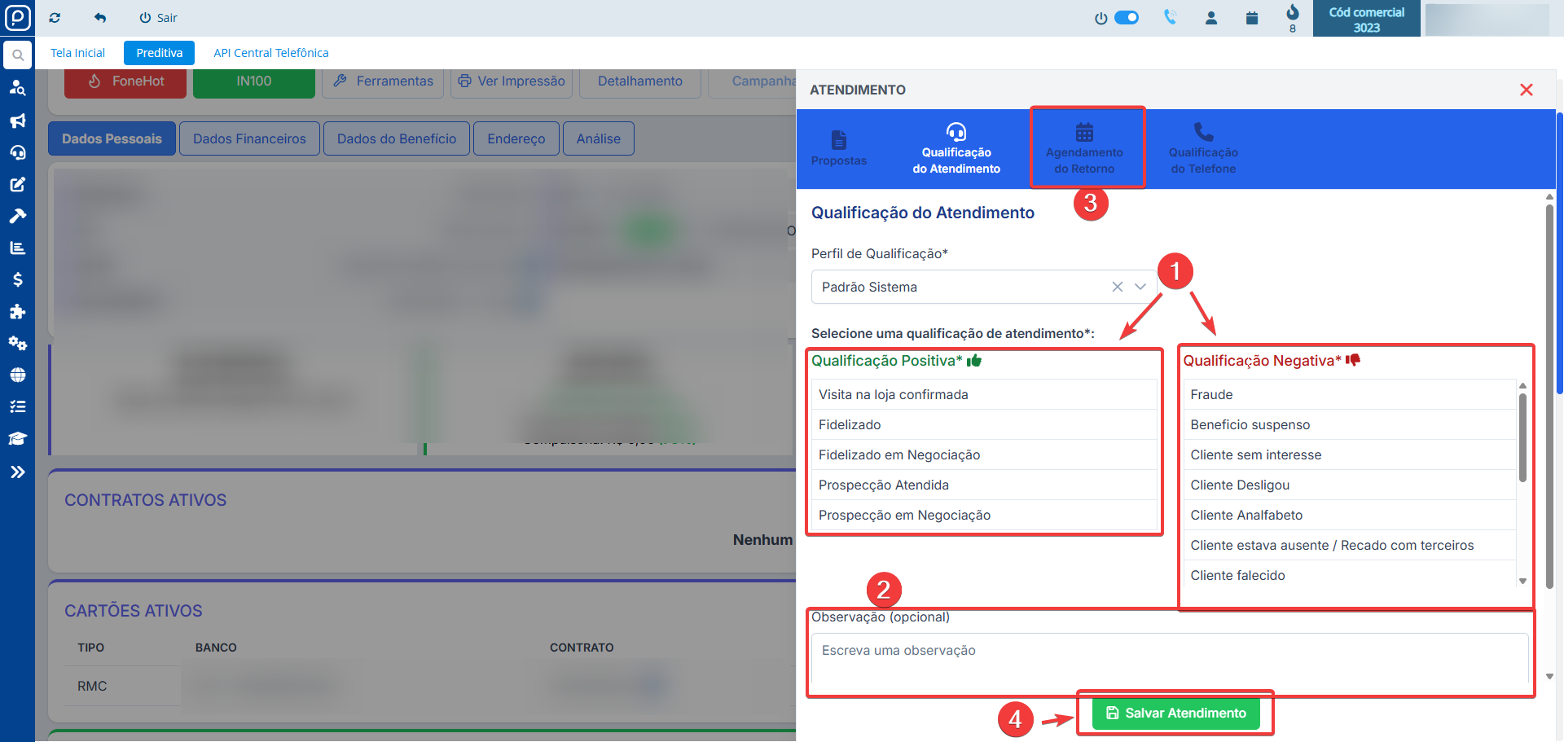
Task: Select Fidelizado em Negociação qualification
Action: click(899, 454)
